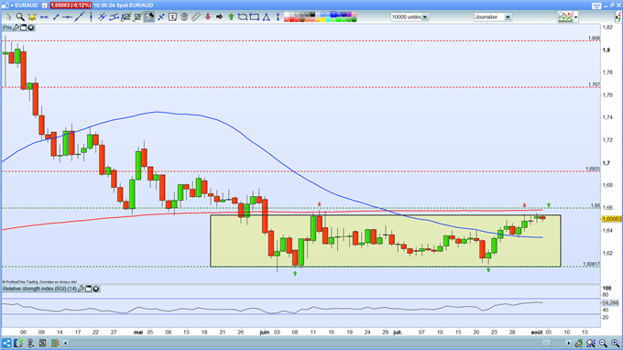The width and height of the screenshot is (623, 350).
Task: Select the cursor pointer tool
Action: coord(9,17)
